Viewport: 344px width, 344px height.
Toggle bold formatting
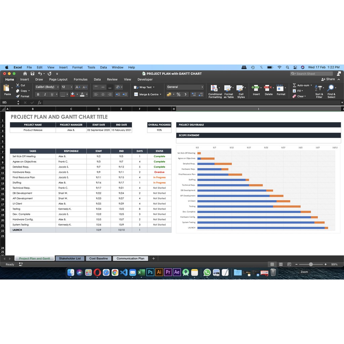pos(38,94)
